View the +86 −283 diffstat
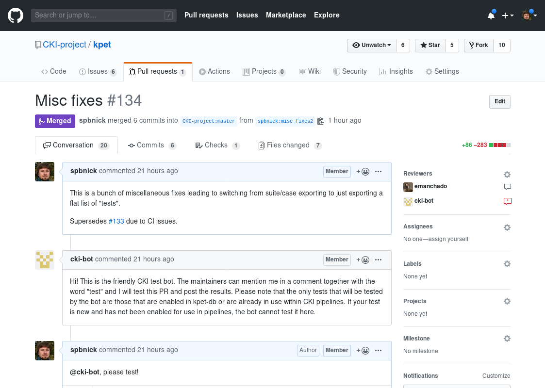Screen dimensions: 545x388 tap(486, 145)
